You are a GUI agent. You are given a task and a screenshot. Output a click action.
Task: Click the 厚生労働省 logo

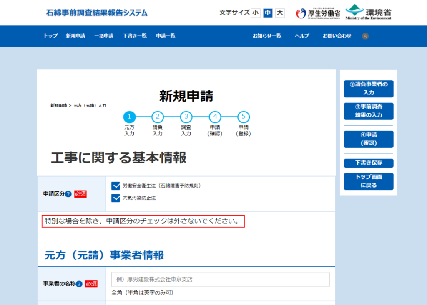coord(318,13)
